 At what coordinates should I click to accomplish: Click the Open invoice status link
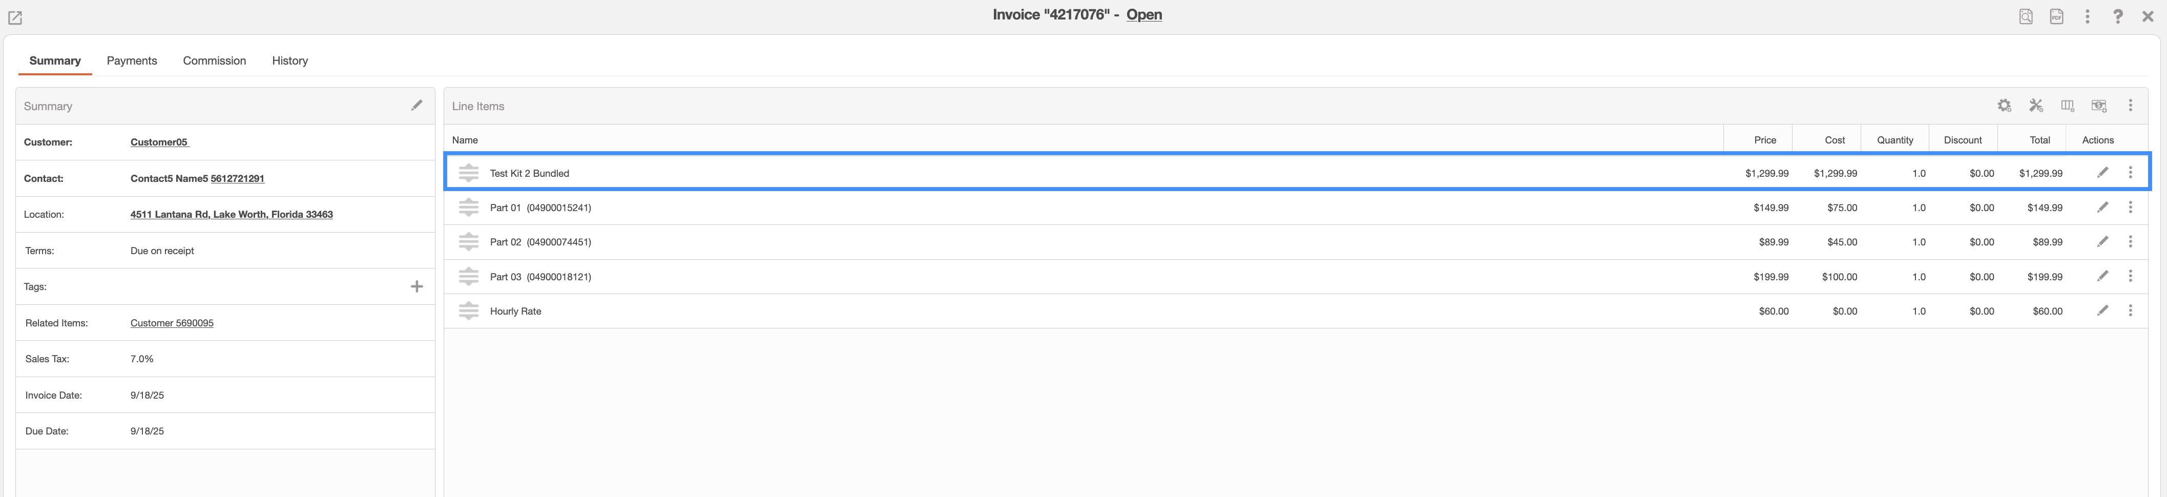click(1144, 14)
